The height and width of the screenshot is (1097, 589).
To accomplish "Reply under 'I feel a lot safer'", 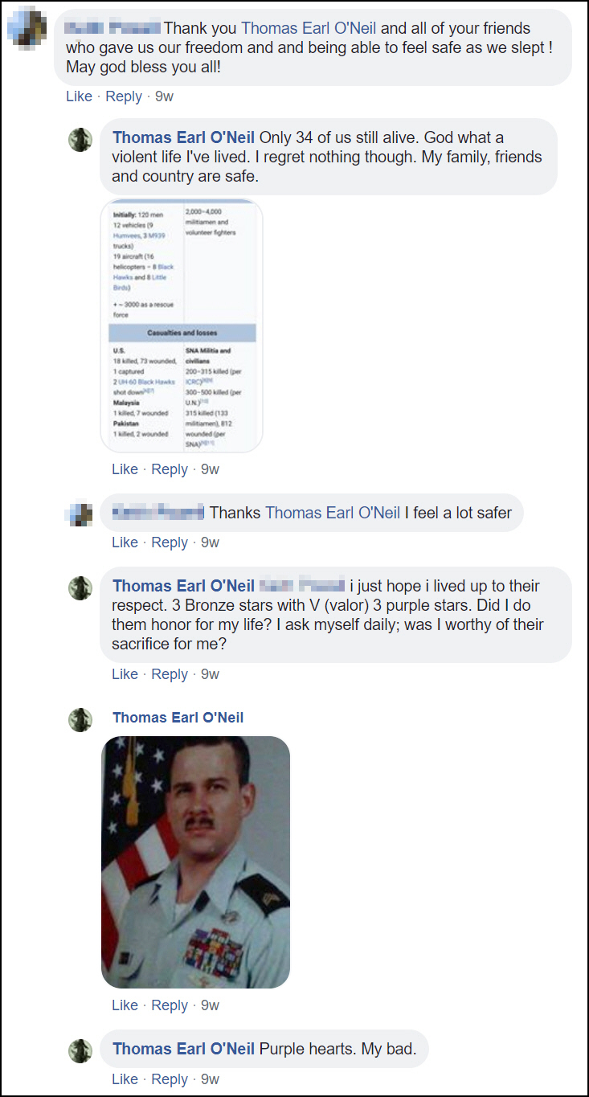I will 170,542.
